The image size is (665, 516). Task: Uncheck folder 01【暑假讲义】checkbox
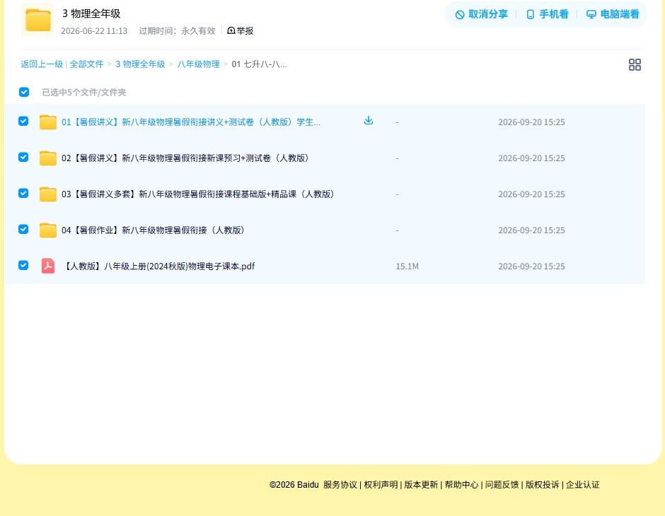(x=23, y=121)
